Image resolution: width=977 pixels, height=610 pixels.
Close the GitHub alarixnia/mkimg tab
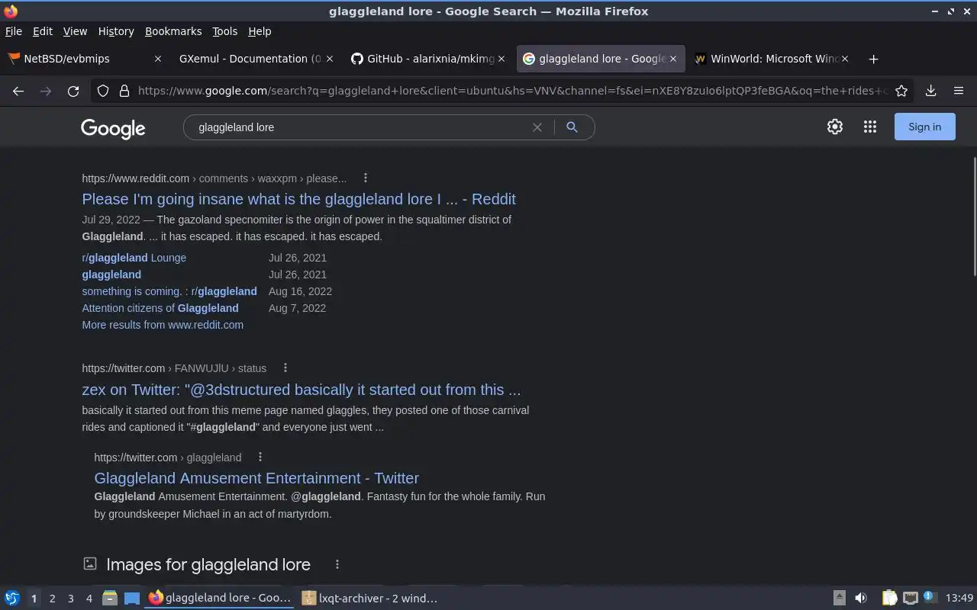pos(501,59)
